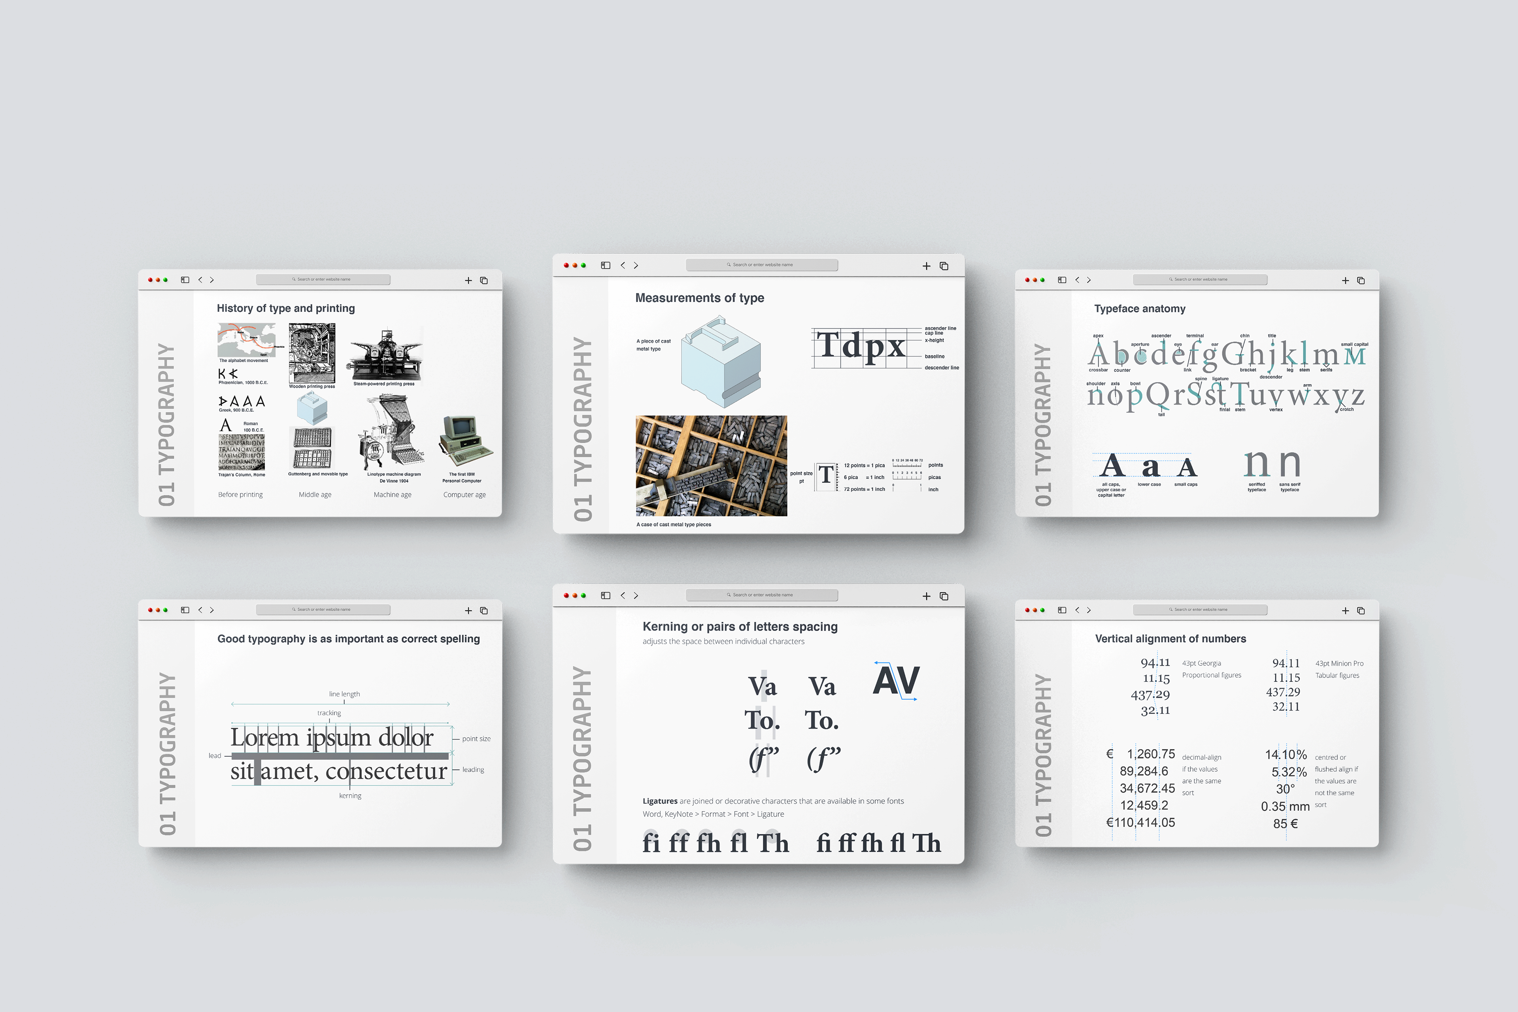Open tab overview in History of type window
Image resolution: width=1518 pixels, height=1012 pixels.
[x=483, y=281]
